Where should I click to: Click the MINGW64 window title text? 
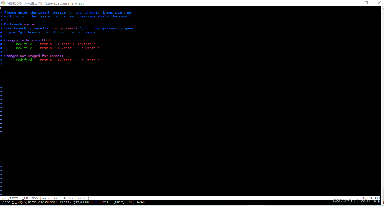[x=45, y=3]
